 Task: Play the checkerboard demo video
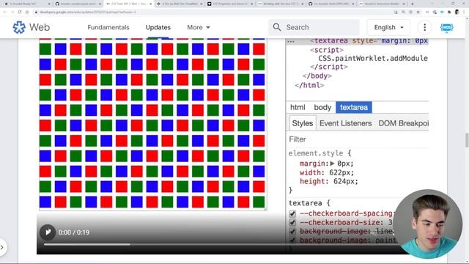point(48,232)
